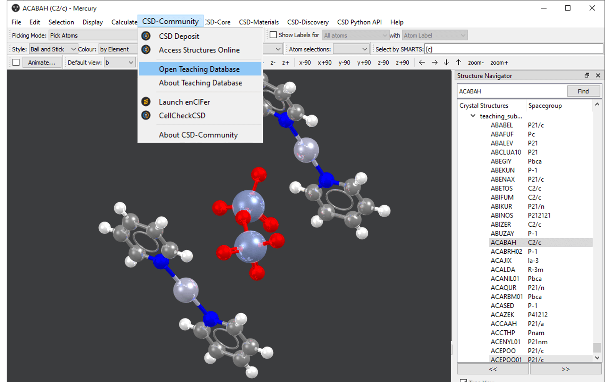Click the zoom+ toolbar control

[500, 62]
